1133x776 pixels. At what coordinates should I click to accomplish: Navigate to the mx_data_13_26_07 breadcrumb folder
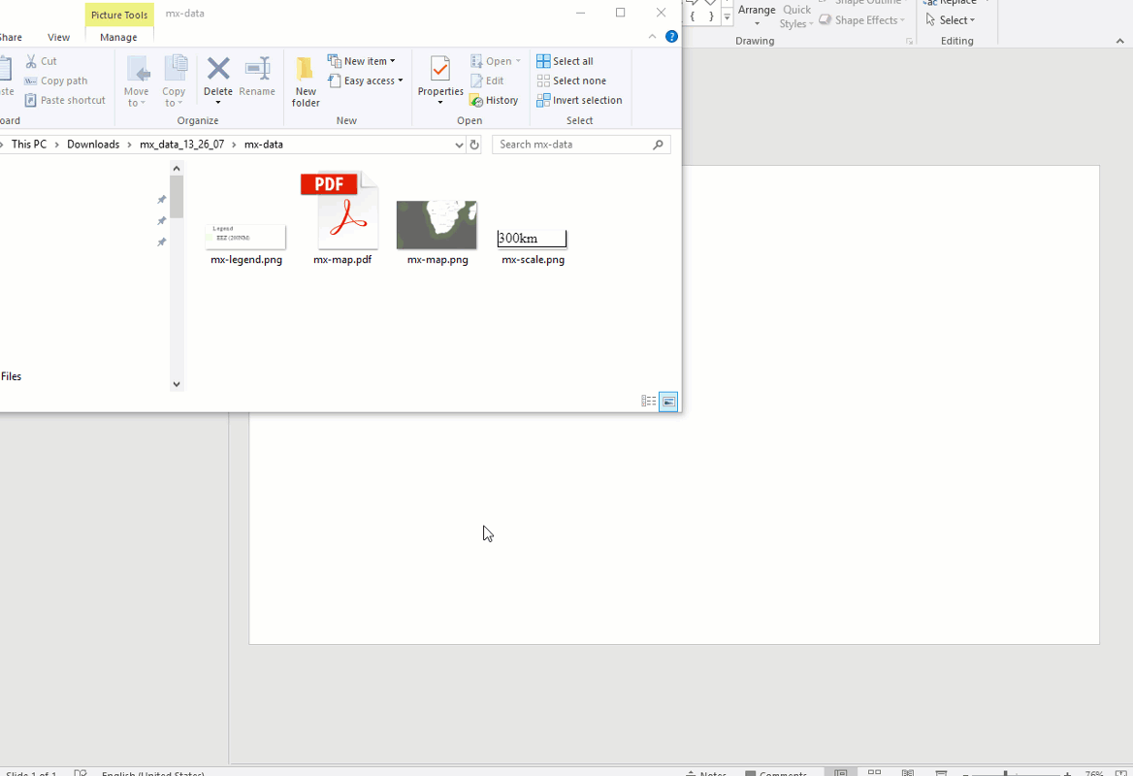(x=182, y=145)
